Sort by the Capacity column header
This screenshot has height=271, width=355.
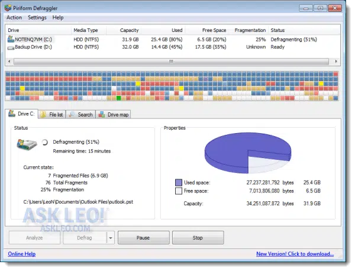(x=124, y=30)
